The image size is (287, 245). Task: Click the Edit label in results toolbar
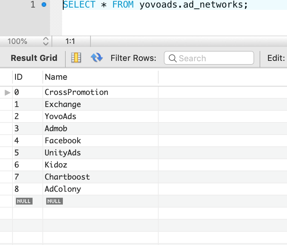point(276,58)
